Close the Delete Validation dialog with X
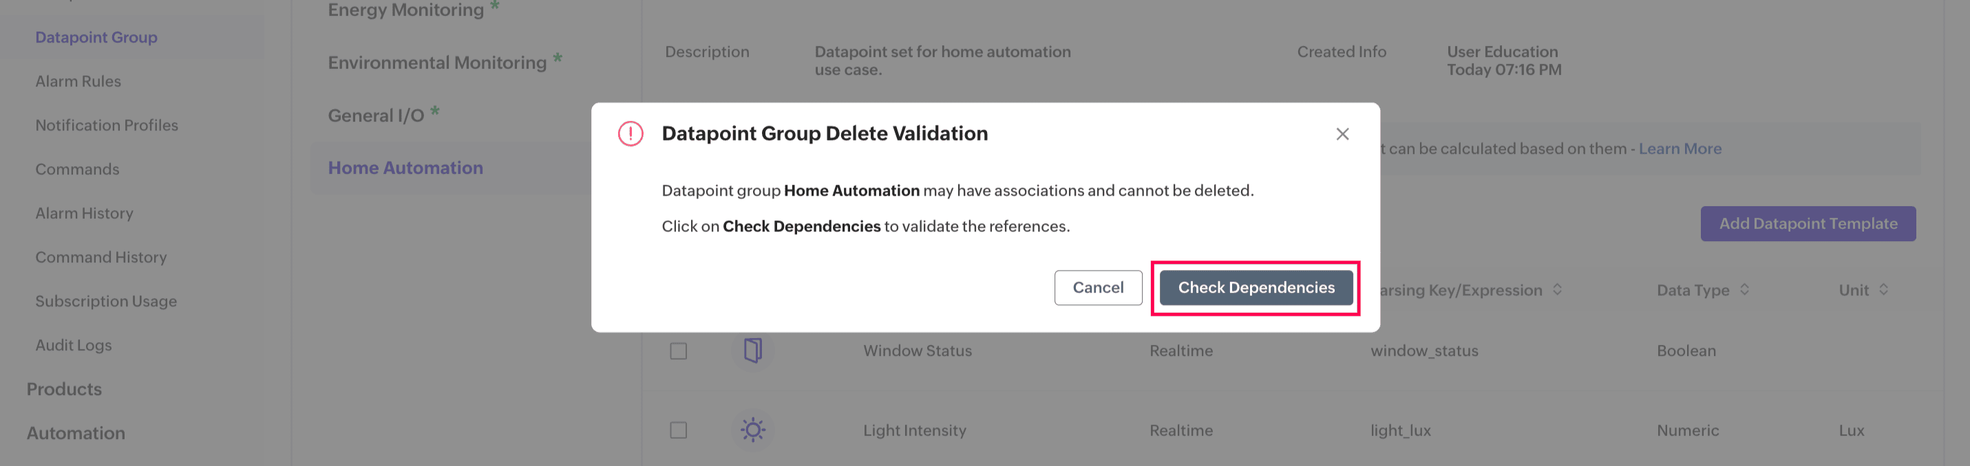Screen dimensions: 1970x466 (x=1342, y=134)
